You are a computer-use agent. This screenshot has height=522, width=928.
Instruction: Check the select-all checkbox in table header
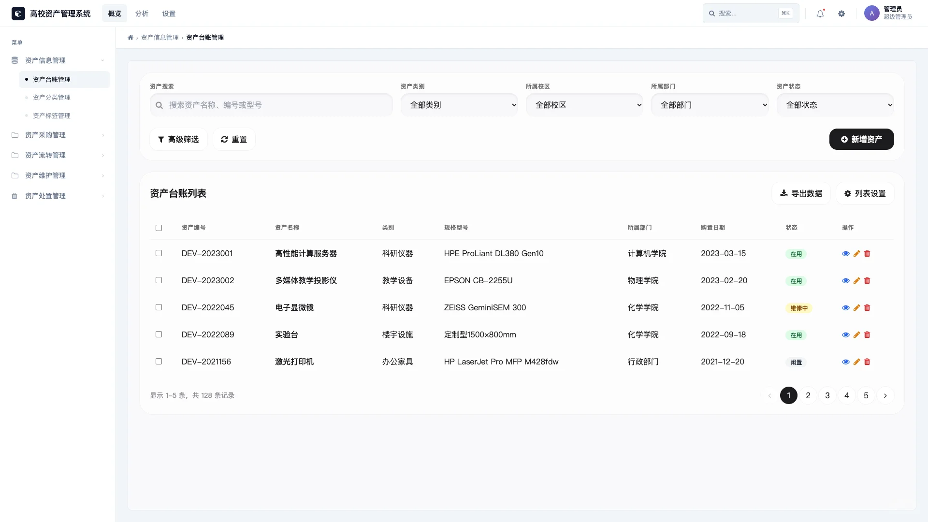tap(159, 228)
